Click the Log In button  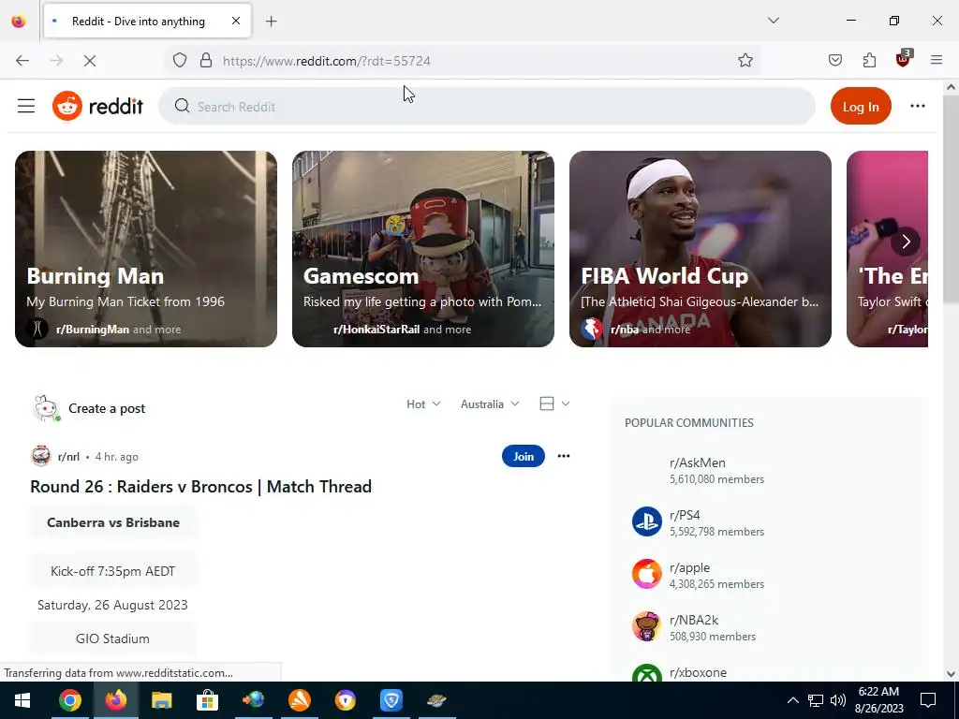861,107
